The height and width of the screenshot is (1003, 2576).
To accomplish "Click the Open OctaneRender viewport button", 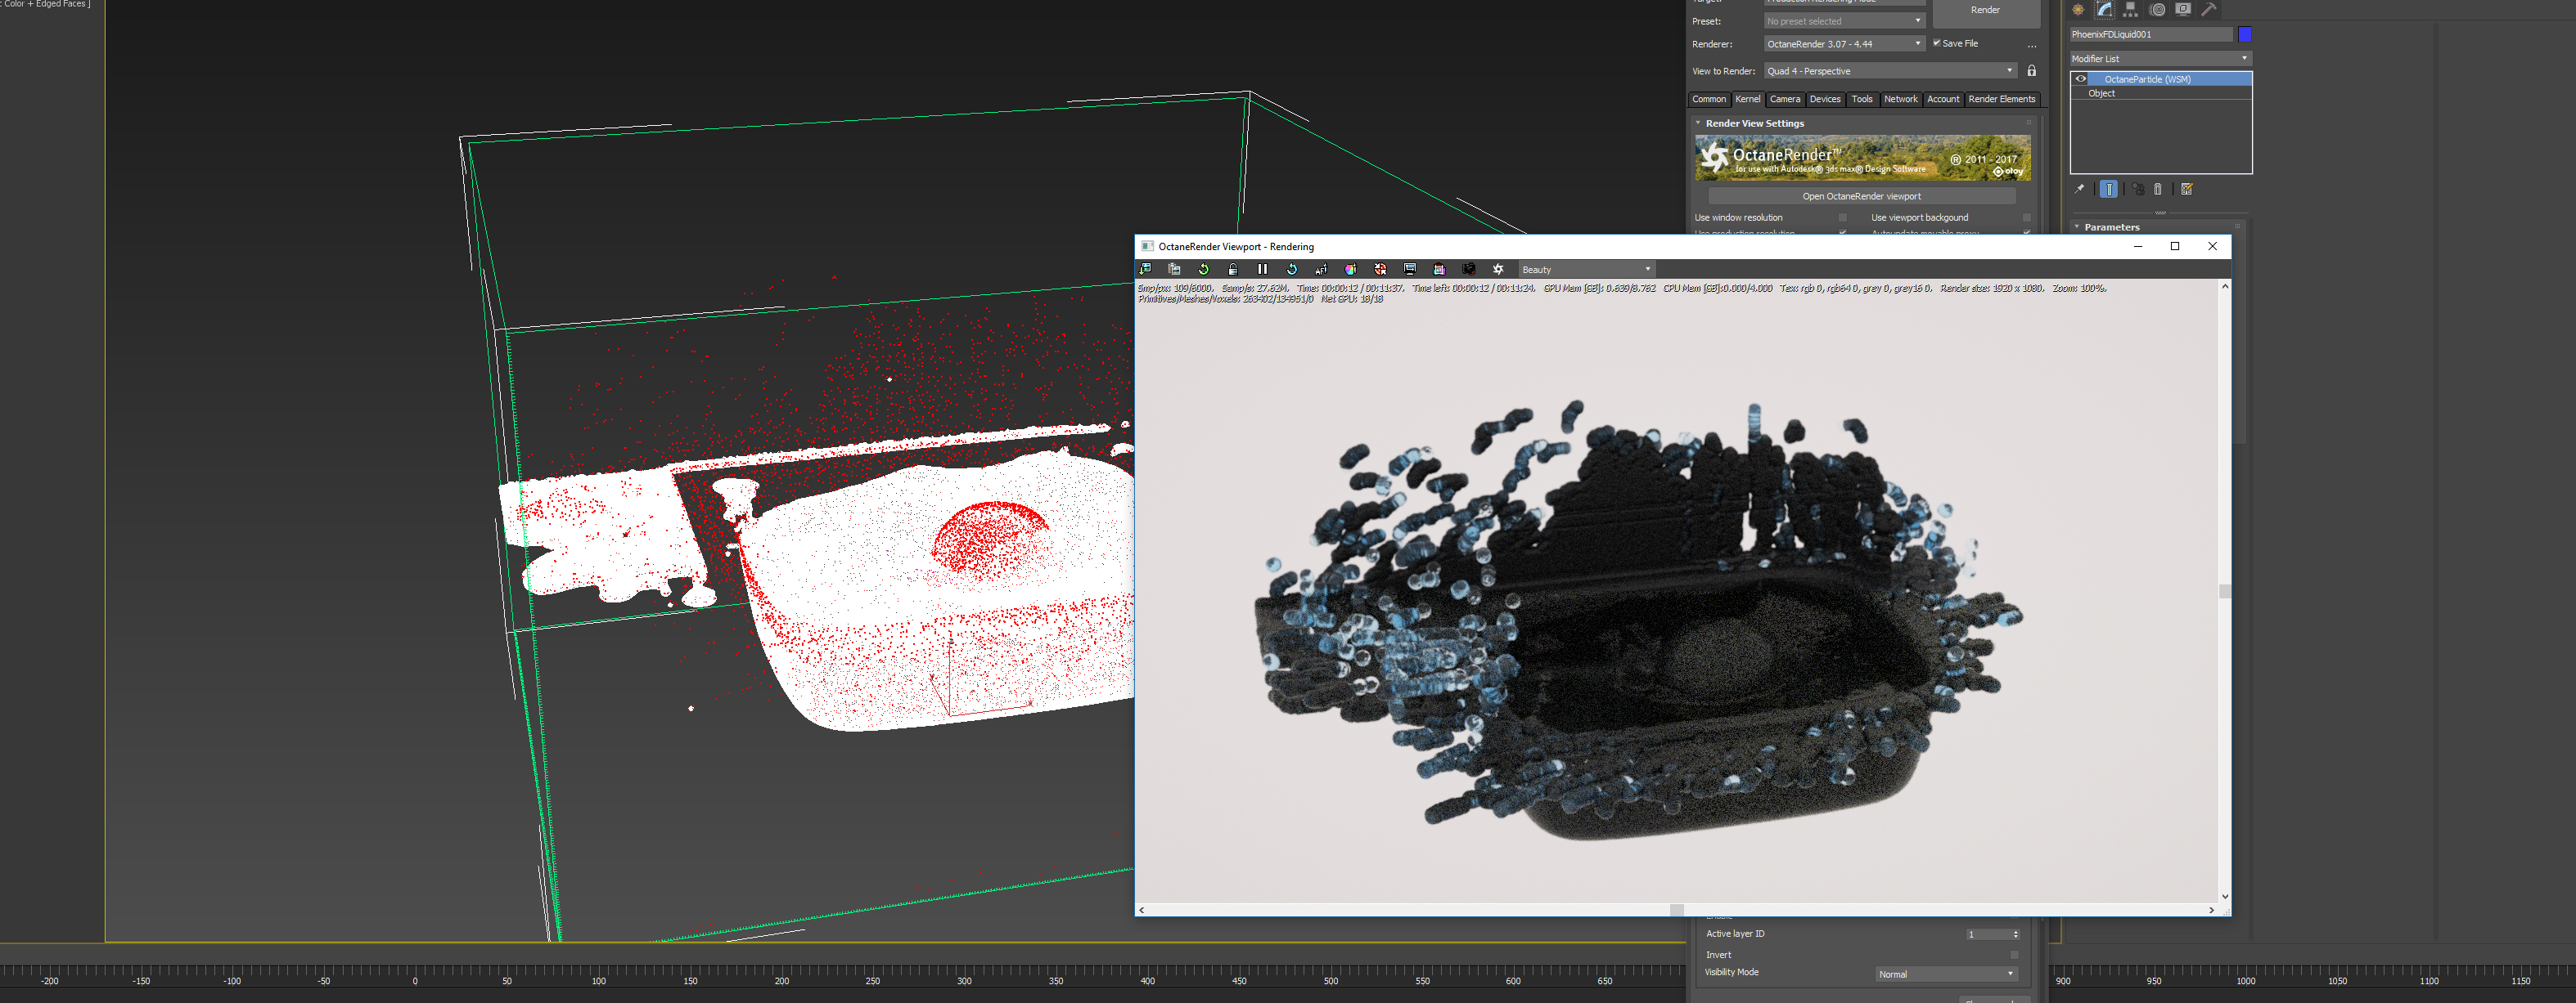I will pyautogui.click(x=1861, y=196).
